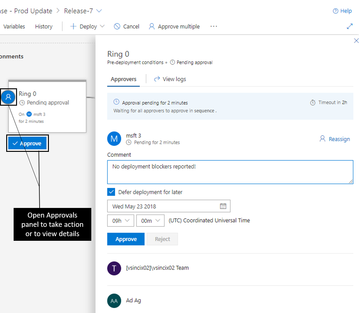Expand the Release-7 breadcrumb chevron

(99, 11)
